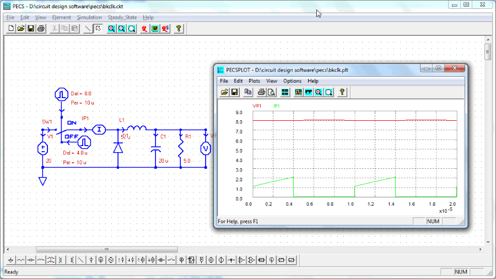Image resolution: width=496 pixels, height=279 pixels.
Task: Open PECS Help menu
Action: [x=148, y=18]
